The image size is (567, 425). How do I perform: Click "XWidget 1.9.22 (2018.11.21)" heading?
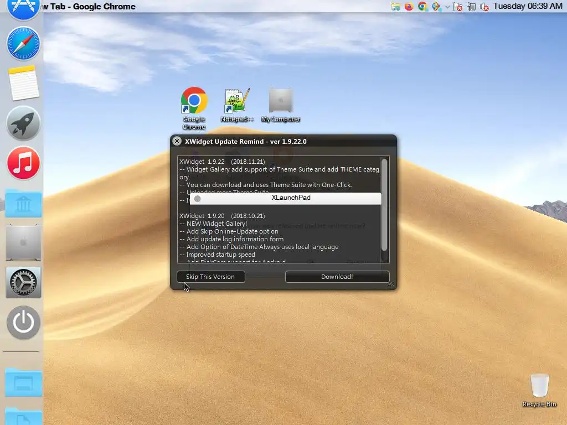point(222,162)
